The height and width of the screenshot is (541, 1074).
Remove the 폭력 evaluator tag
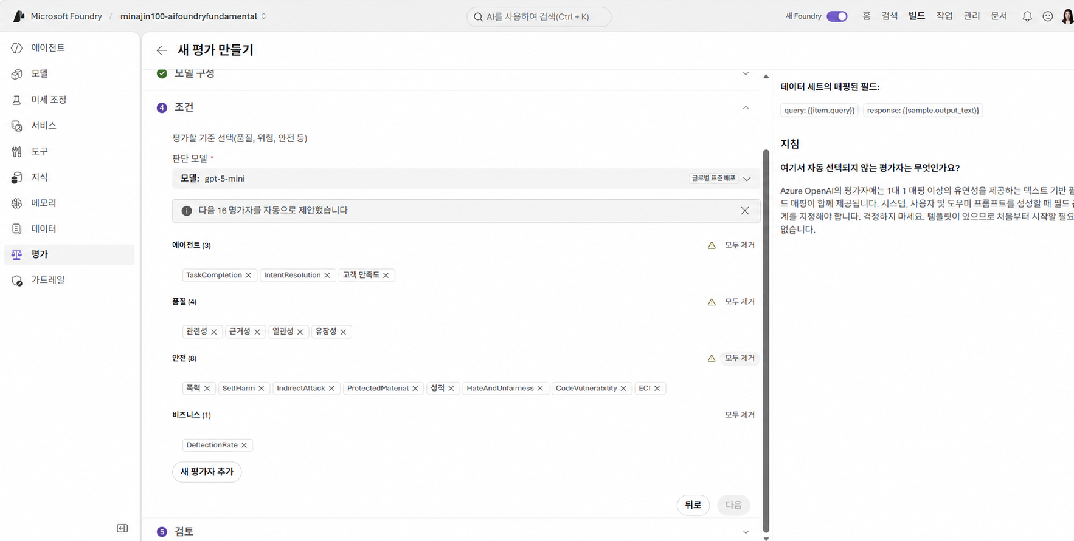tap(207, 389)
